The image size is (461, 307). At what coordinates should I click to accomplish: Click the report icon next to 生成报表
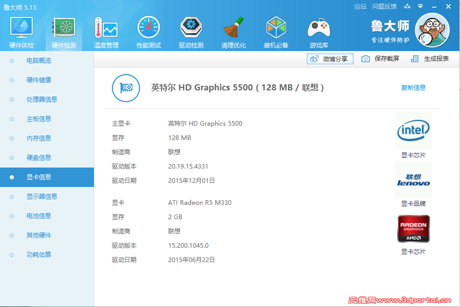(x=414, y=59)
